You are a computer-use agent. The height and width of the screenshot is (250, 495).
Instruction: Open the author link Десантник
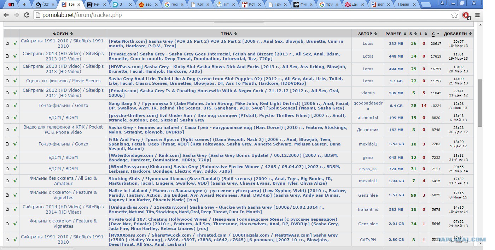pos(368,130)
